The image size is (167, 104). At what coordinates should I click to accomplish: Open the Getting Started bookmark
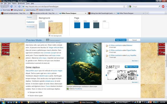17,10
